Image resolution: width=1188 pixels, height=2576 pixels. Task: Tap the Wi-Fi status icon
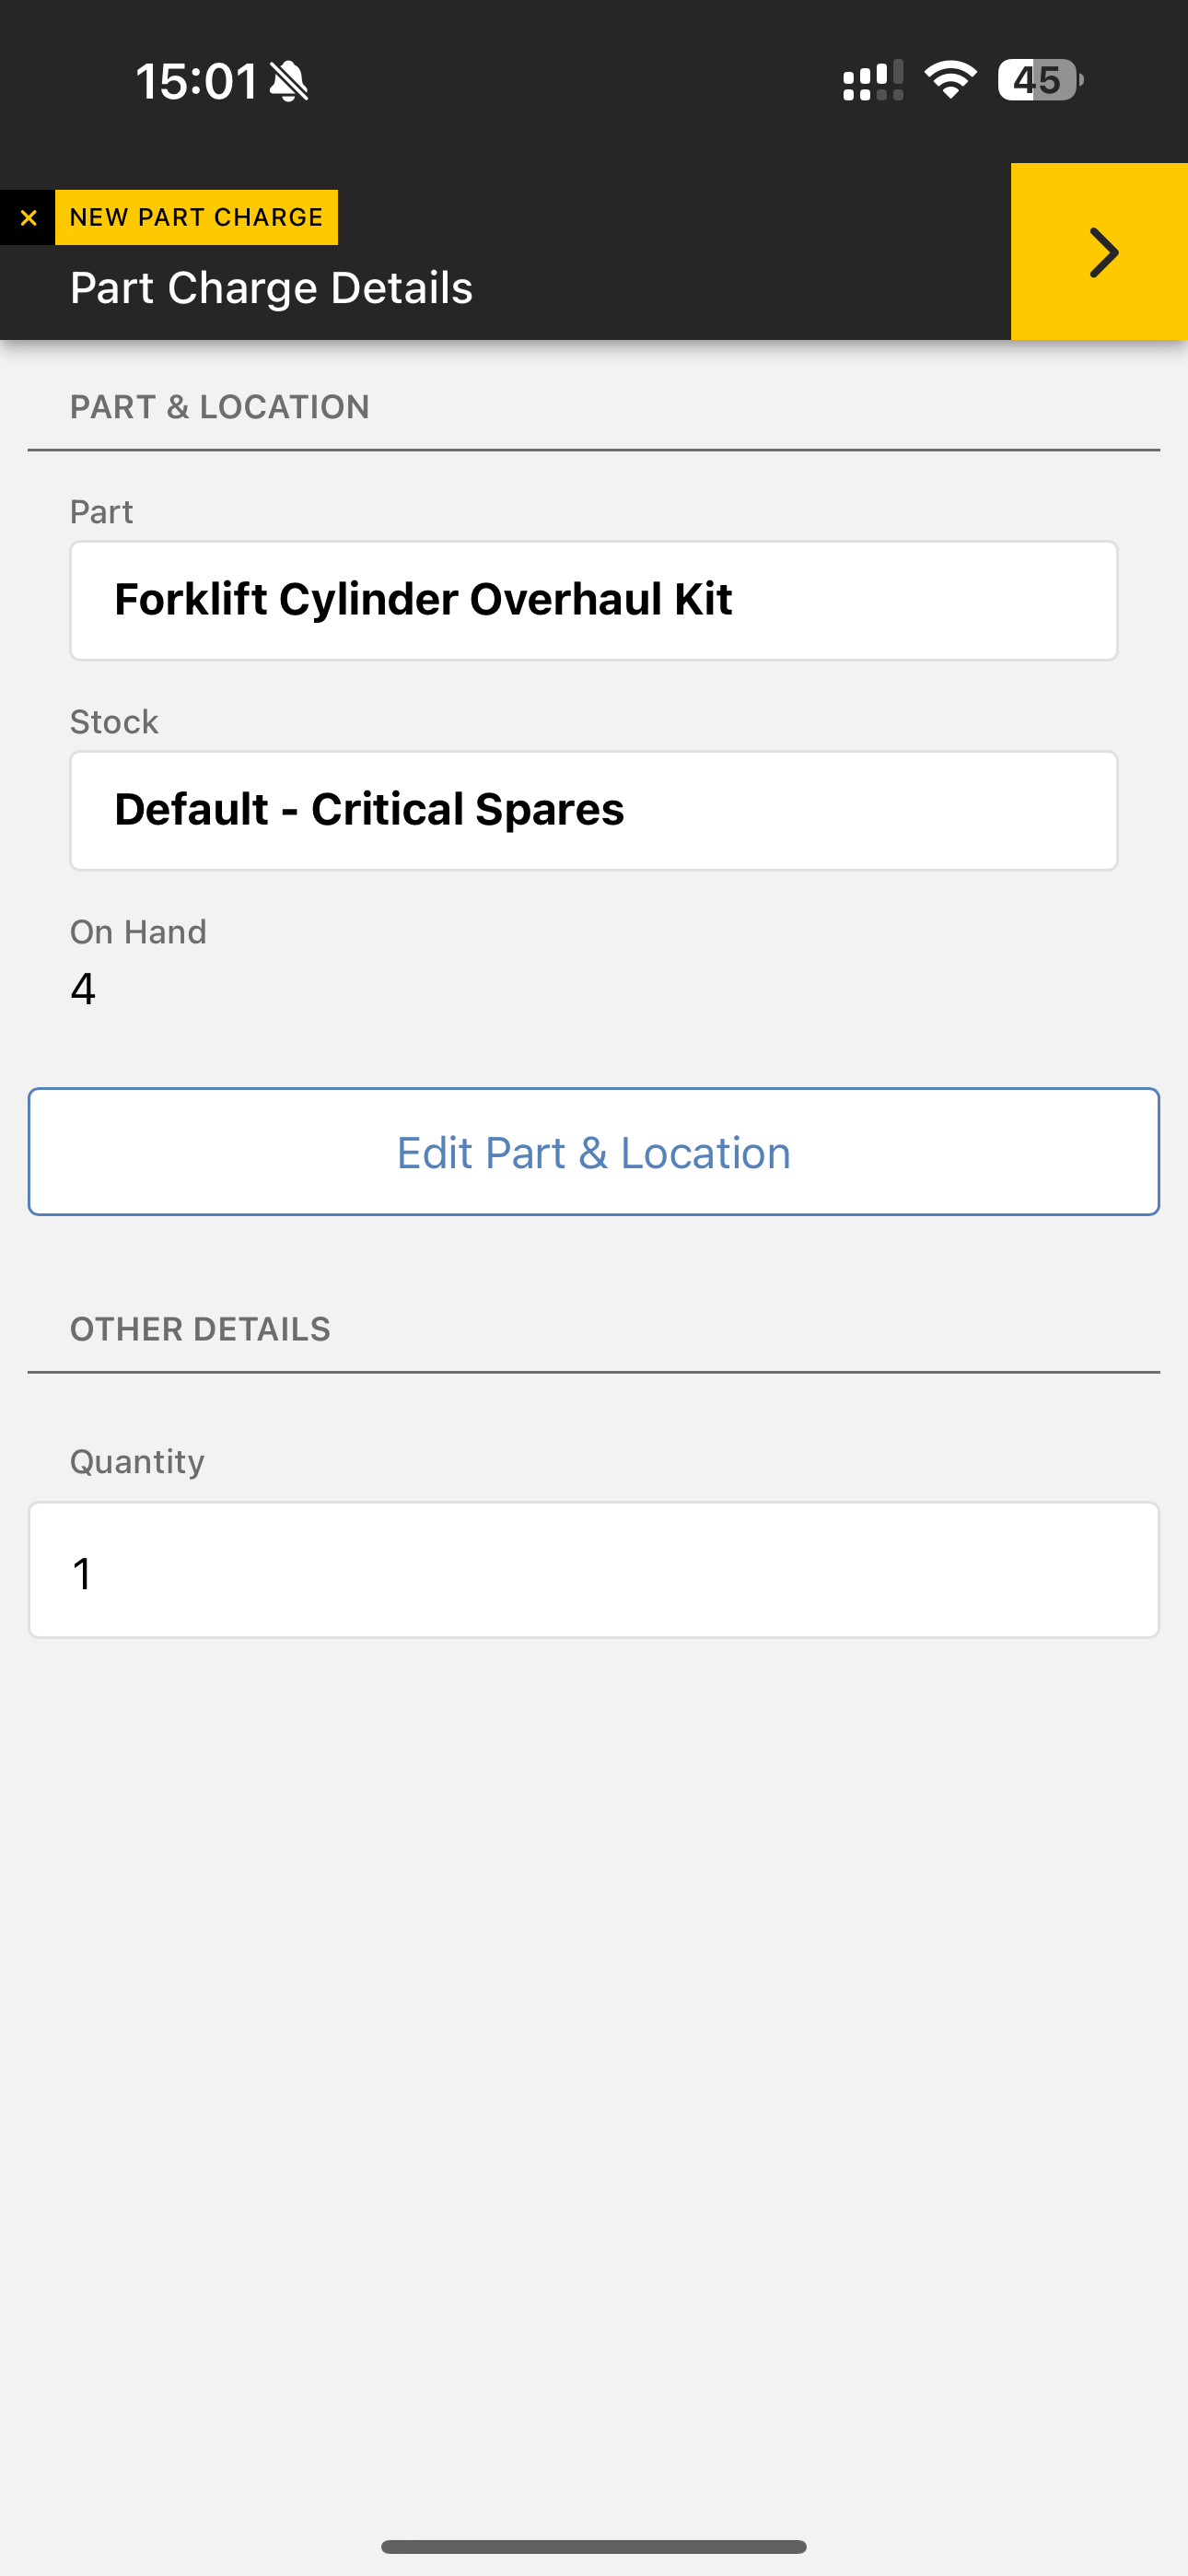950,80
